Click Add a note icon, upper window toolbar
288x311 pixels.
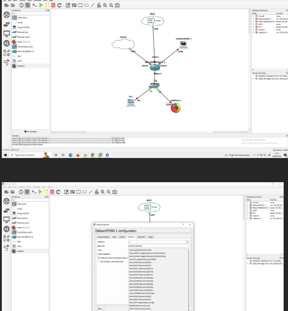pyautogui.click(x=68, y=5)
